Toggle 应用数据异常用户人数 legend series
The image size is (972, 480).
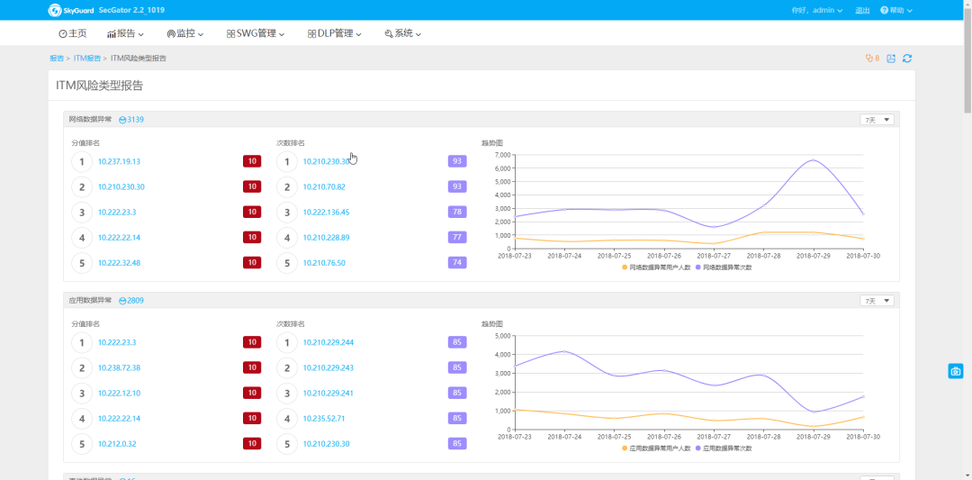pyautogui.click(x=656, y=448)
